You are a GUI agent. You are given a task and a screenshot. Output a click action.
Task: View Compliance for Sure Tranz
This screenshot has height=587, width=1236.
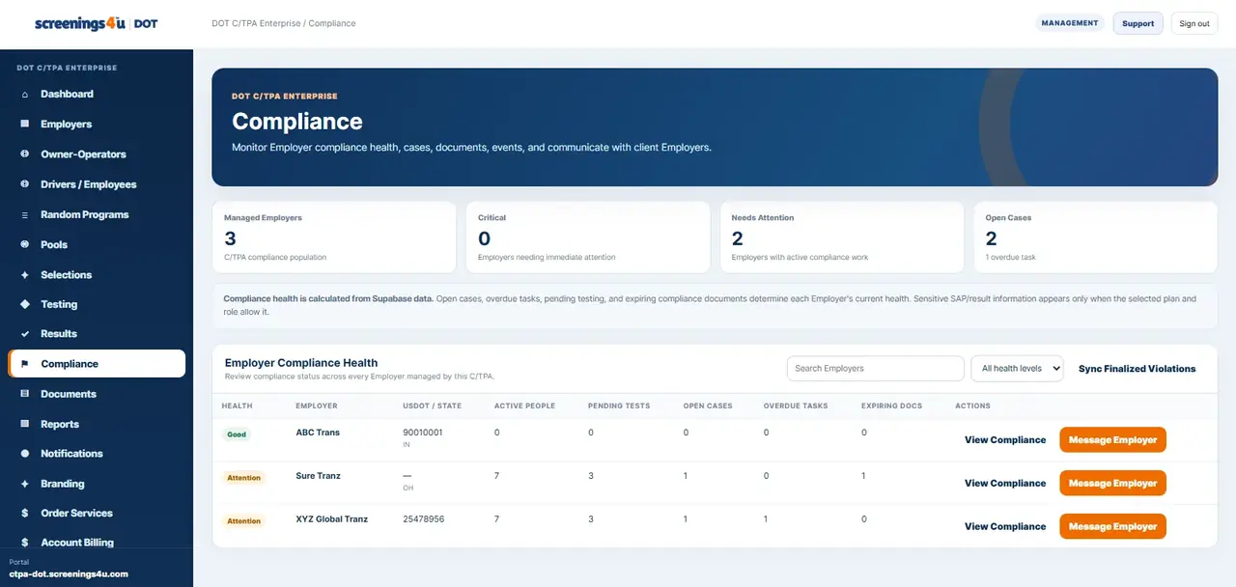pyautogui.click(x=1005, y=483)
